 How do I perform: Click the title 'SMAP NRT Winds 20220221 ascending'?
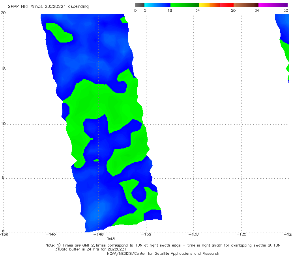point(48,6)
